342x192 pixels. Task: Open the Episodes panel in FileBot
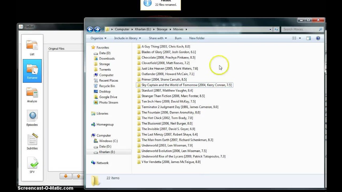pos(32,118)
